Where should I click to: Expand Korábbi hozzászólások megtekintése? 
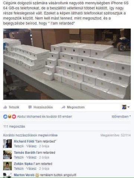point(31,135)
